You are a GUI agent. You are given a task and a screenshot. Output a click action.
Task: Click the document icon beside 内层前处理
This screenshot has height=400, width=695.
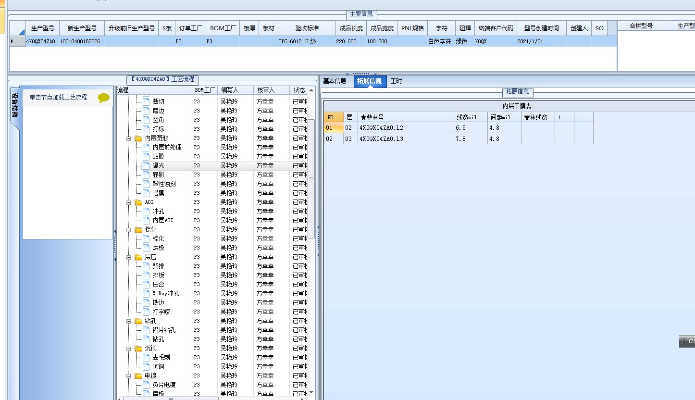[146, 148]
